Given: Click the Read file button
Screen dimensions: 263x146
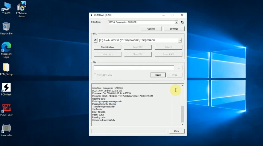Looking at the screenshot, I should tap(158, 75).
